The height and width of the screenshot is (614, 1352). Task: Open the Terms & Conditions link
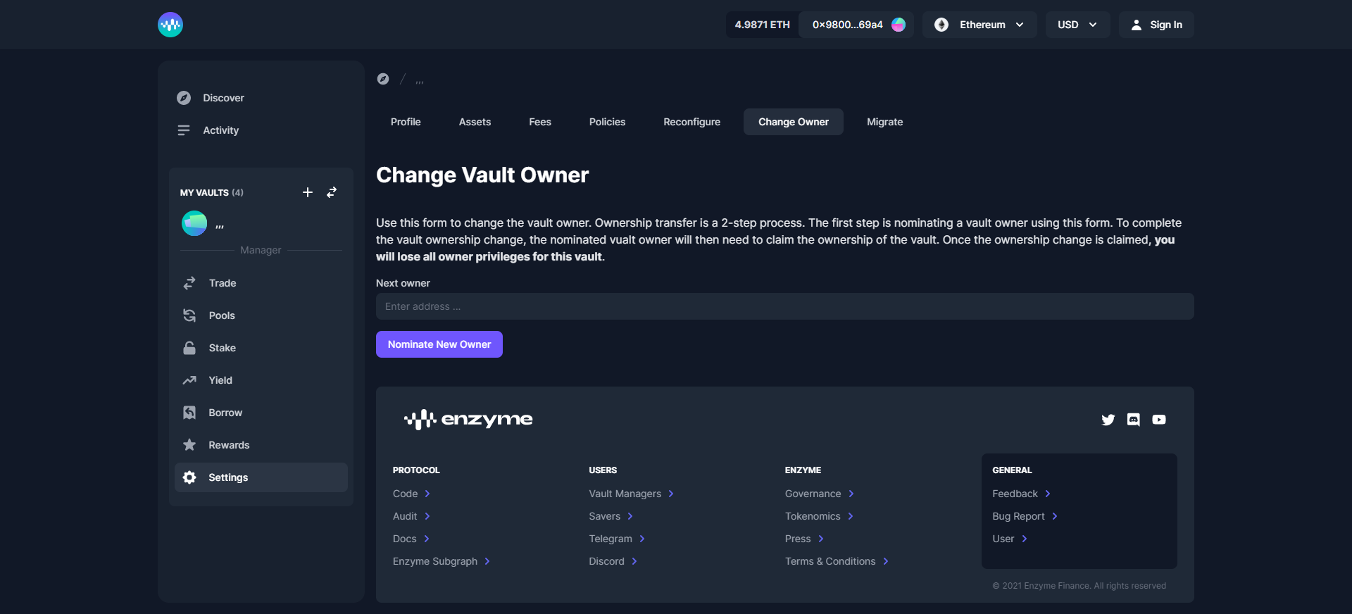coord(837,561)
